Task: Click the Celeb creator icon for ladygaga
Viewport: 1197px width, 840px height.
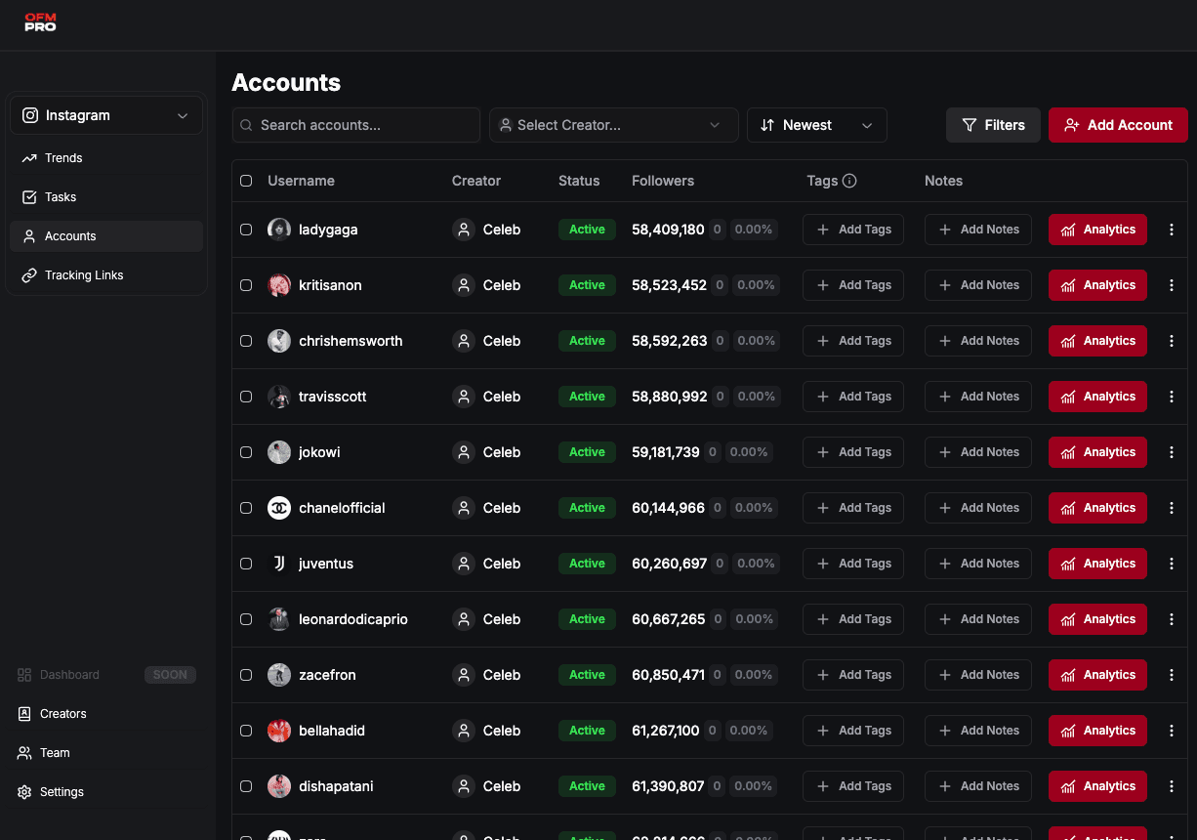Action: pyautogui.click(x=464, y=230)
